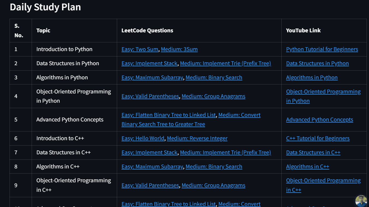Open the "Object-Oriented Programming in Python" YouTube link

tap(323, 96)
